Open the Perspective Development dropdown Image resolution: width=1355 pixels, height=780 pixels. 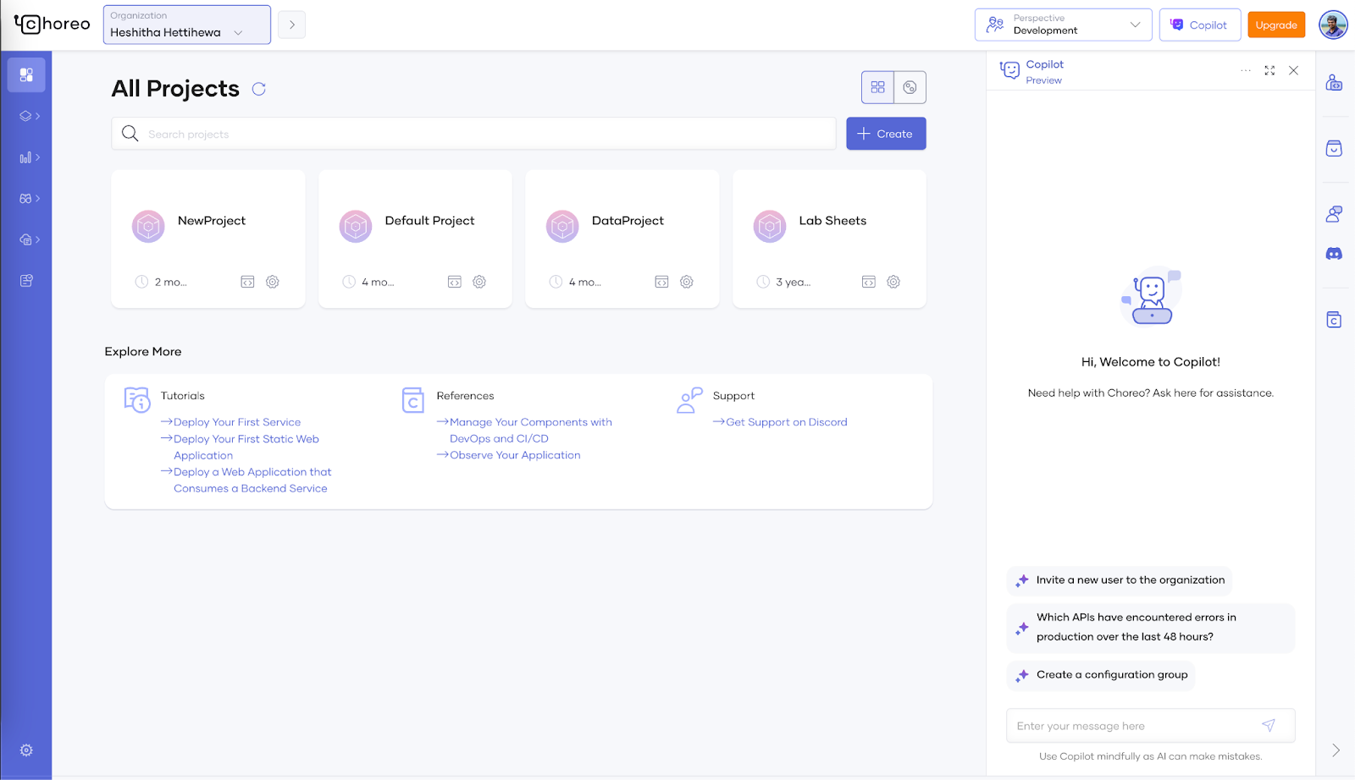(1063, 25)
